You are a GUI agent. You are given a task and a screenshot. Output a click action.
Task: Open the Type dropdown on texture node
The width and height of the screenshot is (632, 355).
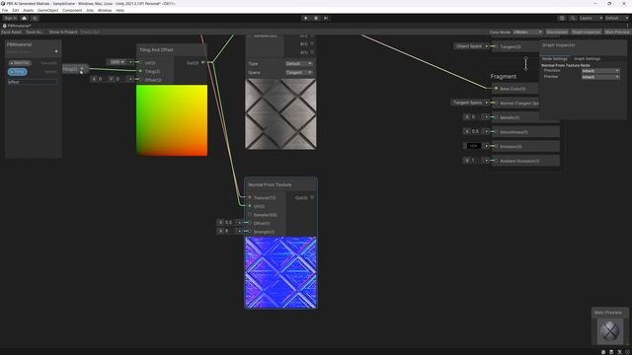[x=298, y=63]
